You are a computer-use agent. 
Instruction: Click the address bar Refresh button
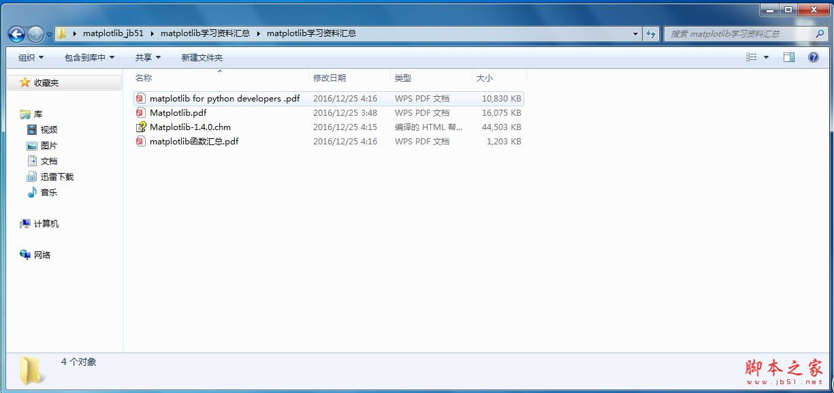coord(651,33)
